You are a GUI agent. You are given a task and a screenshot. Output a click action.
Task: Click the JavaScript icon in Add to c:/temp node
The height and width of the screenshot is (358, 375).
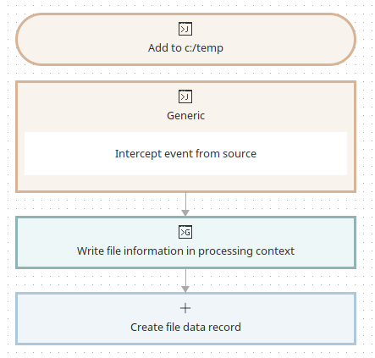point(185,29)
